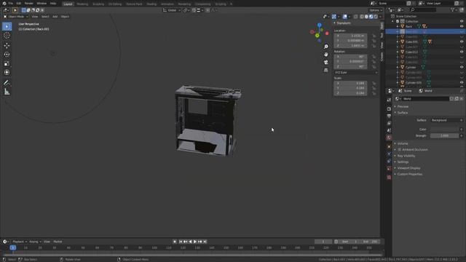Screen dimensions: 466x262
Task: Click the world Color swatch
Action: click(445, 130)
